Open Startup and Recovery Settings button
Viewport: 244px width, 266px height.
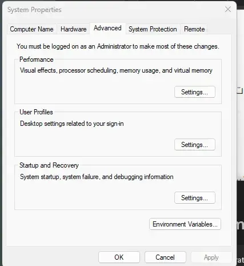coord(195,198)
